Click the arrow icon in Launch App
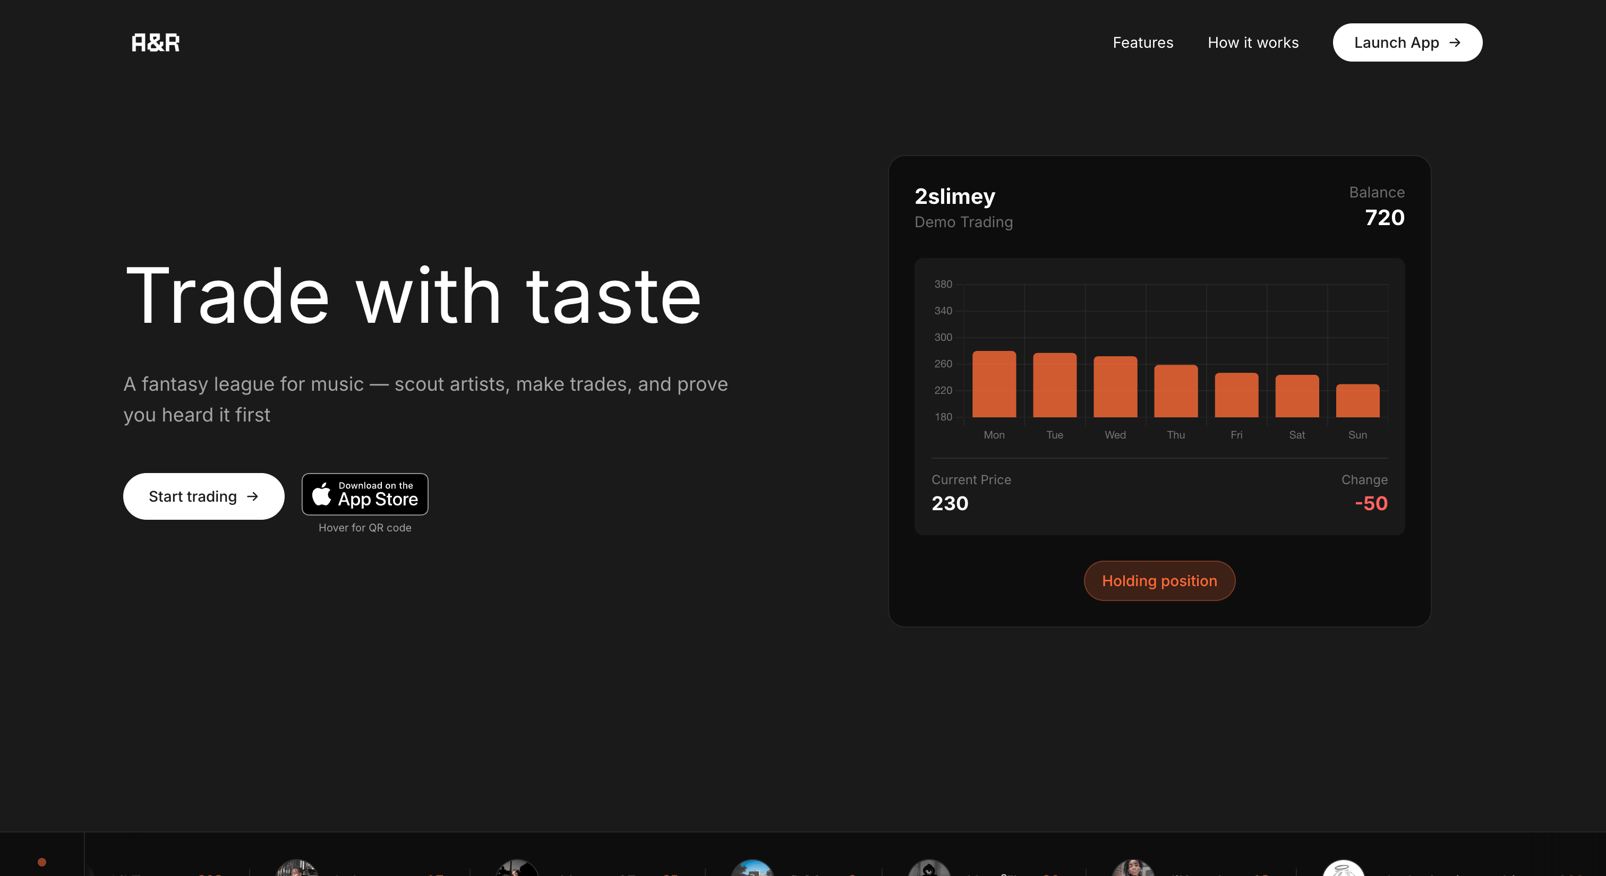The image size is (1606, 876). pyautogui.click(x=1455, y=42)
